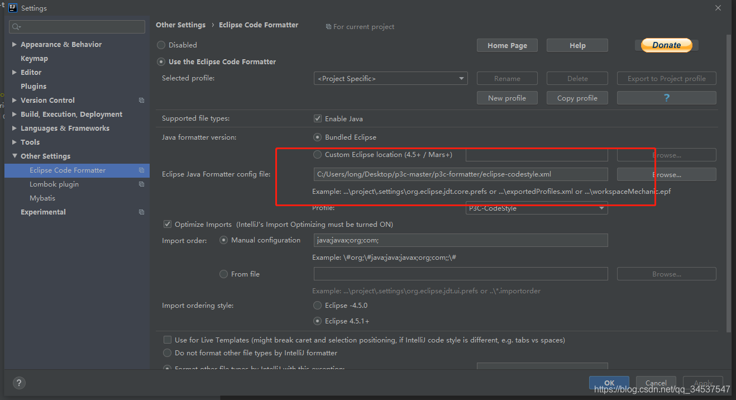Click the IntelliJ logo in the Settings title bar
The image size is (736, 400).
(12, 8)
